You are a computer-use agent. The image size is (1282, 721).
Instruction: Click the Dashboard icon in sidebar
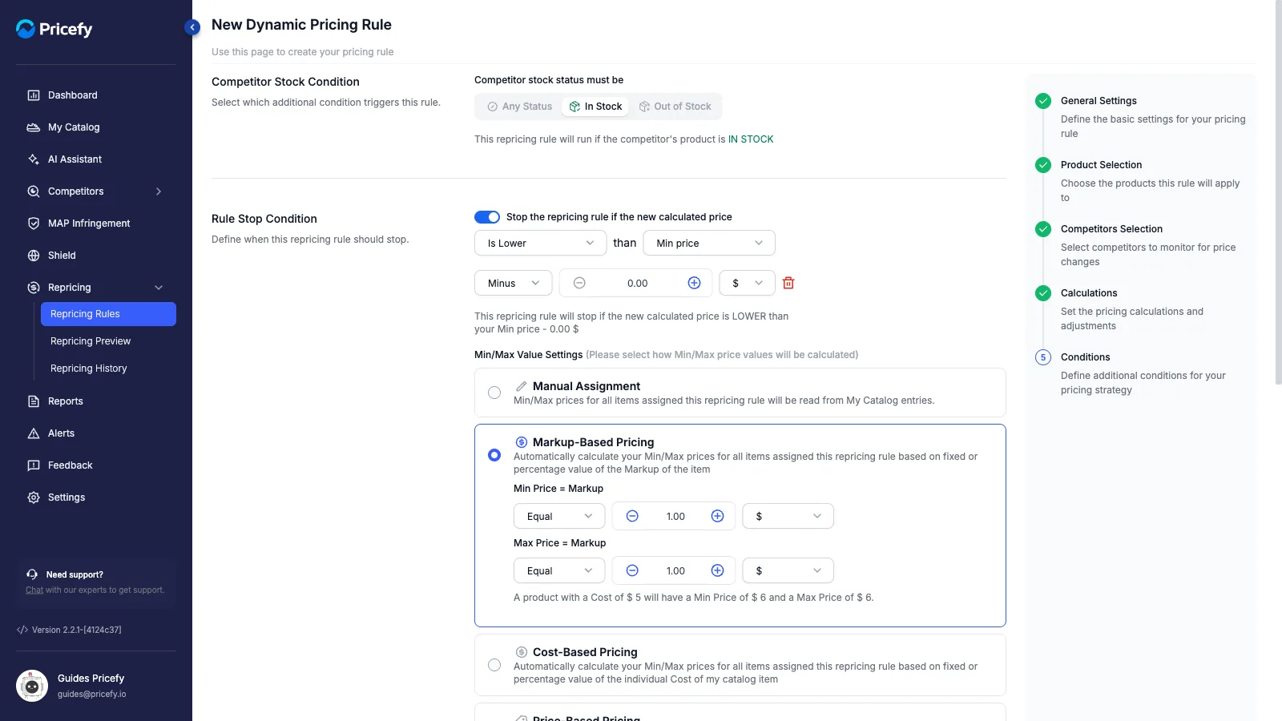[34, 95]
